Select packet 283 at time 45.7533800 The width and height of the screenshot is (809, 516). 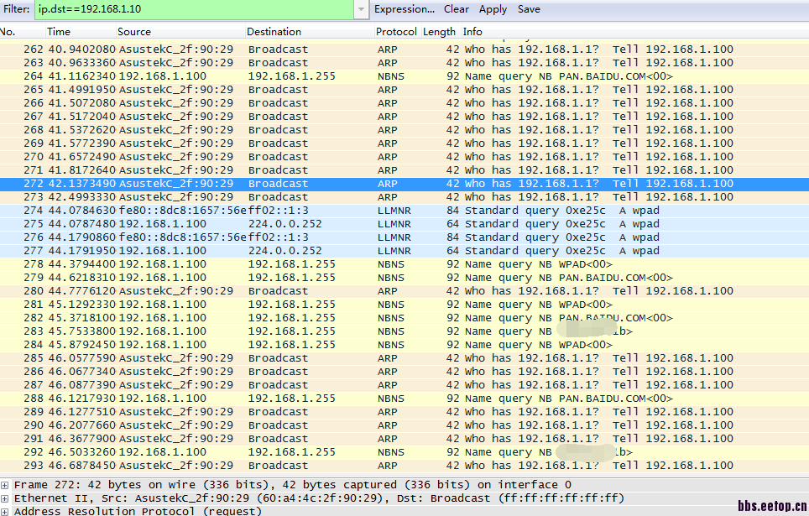pos(404,331)
